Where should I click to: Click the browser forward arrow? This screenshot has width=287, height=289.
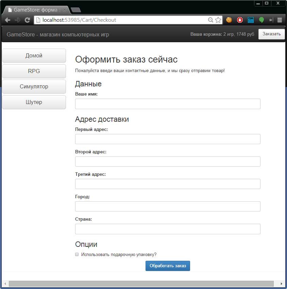click(x=17, y=20)
